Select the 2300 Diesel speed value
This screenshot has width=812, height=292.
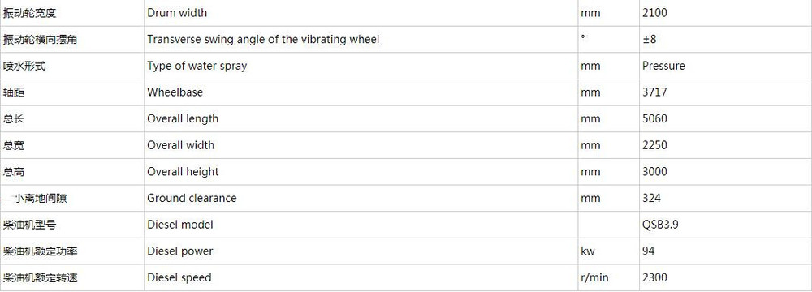point(654,277)
